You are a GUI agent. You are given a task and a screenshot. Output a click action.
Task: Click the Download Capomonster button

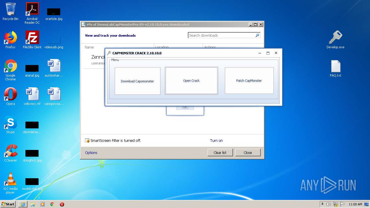138,81
